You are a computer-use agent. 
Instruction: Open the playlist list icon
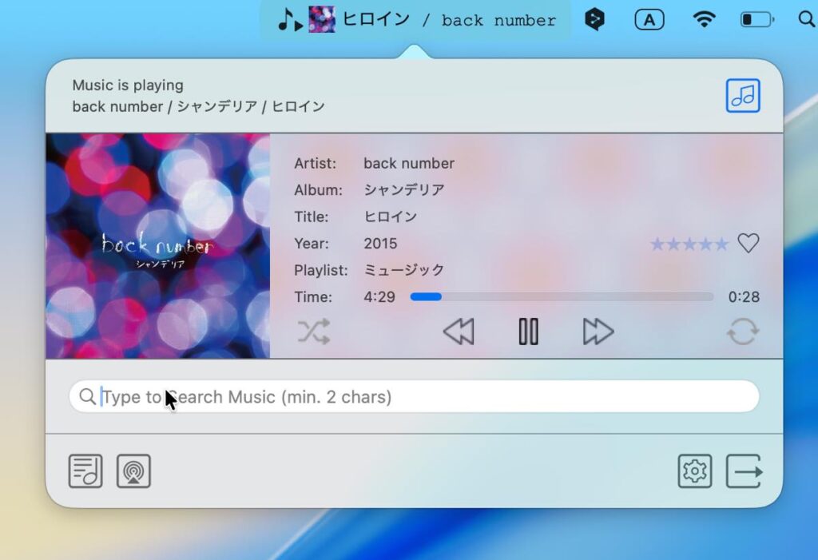(85, 471)
